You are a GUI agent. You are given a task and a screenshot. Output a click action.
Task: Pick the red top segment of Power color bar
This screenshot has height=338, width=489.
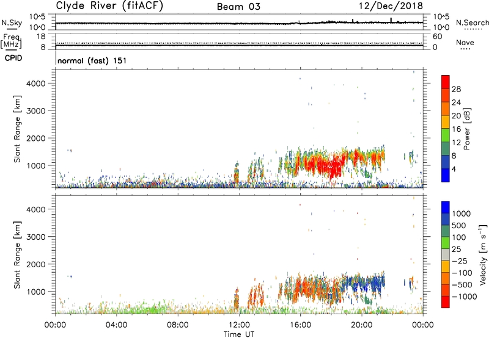pyautogui.click(x=446, y=82)
